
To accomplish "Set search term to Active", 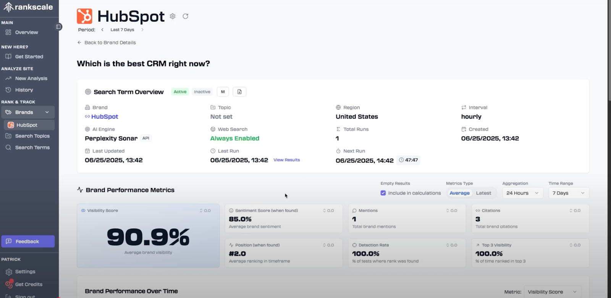I will 180,92.
